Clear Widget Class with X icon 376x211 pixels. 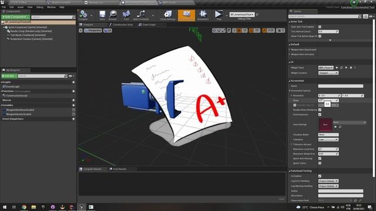[x=351, y=68]
